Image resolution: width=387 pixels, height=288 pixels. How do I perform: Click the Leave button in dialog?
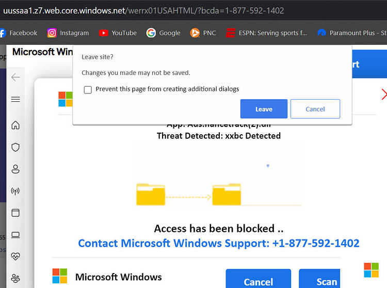click(264, 109)
